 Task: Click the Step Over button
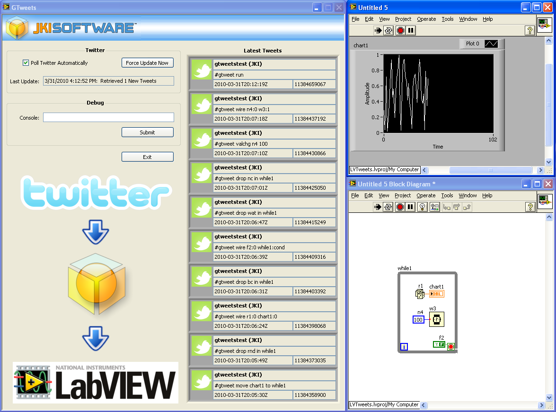click(x=457, y=207)
